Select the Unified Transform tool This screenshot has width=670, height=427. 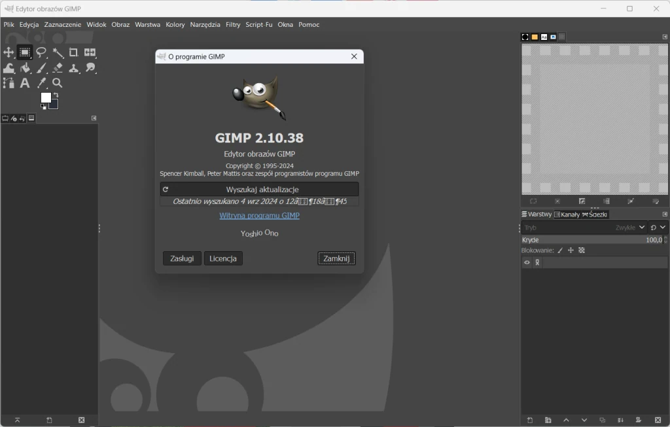[x=90, y=52]
